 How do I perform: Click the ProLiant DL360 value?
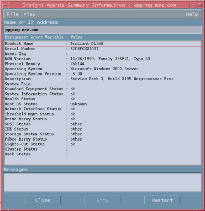pyautogui.click(x=87, y=44)
